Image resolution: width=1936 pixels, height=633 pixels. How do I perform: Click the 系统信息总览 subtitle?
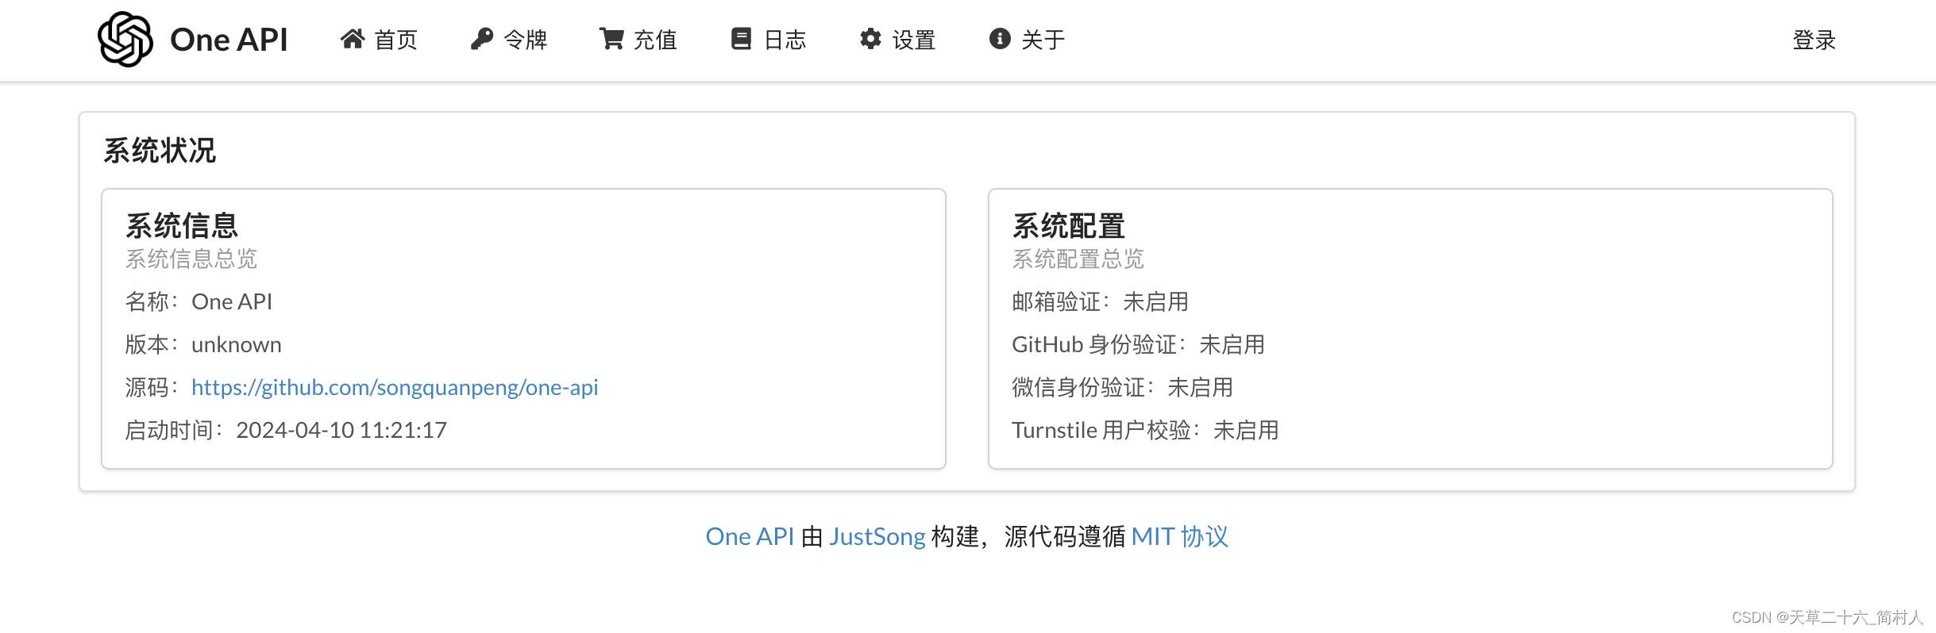click(x=191, y=259)
